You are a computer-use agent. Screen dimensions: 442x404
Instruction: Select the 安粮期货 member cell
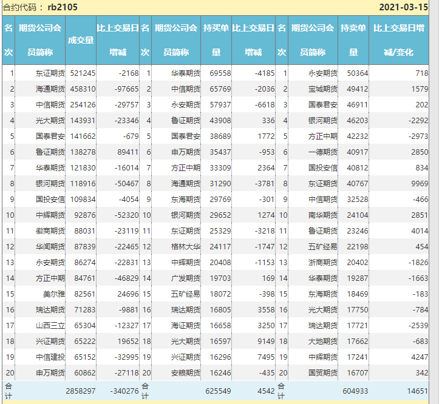185,372
